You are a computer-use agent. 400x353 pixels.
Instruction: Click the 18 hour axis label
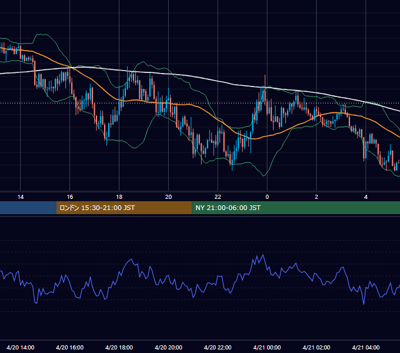pyautogui.click(x=119, y=197)
